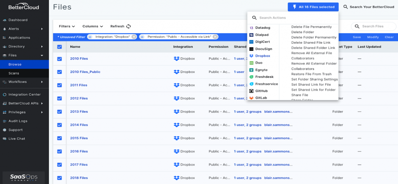The image size is (398, 184).
Task: Select Delete File Permanently action
Action: point(311,27)
